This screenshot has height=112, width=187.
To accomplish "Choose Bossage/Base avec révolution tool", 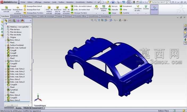I will click(18, 10).
